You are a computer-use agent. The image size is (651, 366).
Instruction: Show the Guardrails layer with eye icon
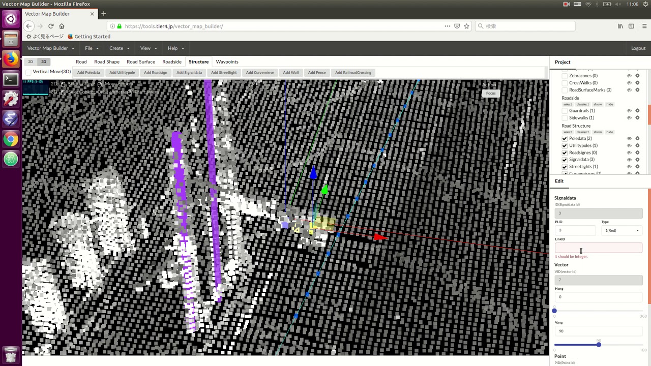click(629, 111)
